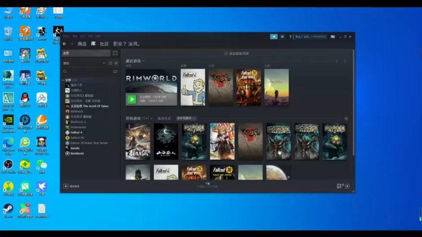
Task: Toggle the ready-to-play filter icon
Action: (x=116, y=63)
